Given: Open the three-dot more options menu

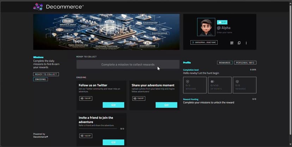Looking at the screenshot, I should click(x=246, y=43).
